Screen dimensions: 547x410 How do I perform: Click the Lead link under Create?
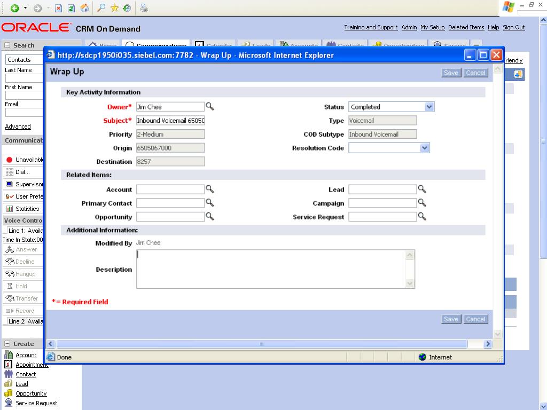(x=21, y=384)
